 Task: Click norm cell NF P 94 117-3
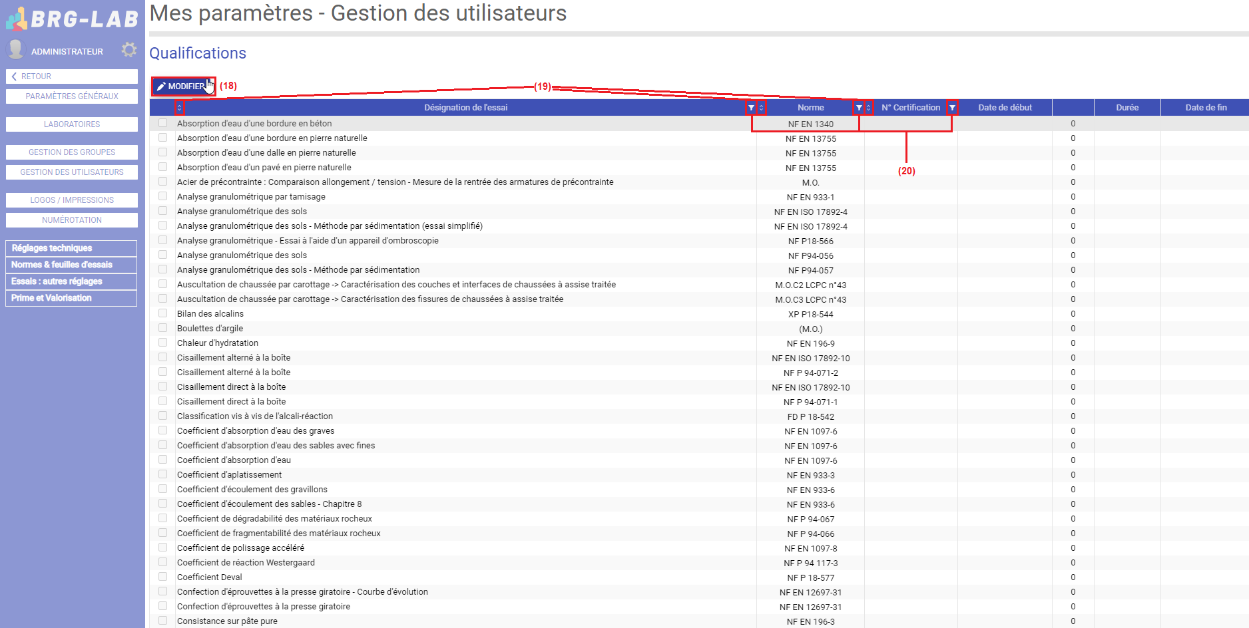click(810, 563)
